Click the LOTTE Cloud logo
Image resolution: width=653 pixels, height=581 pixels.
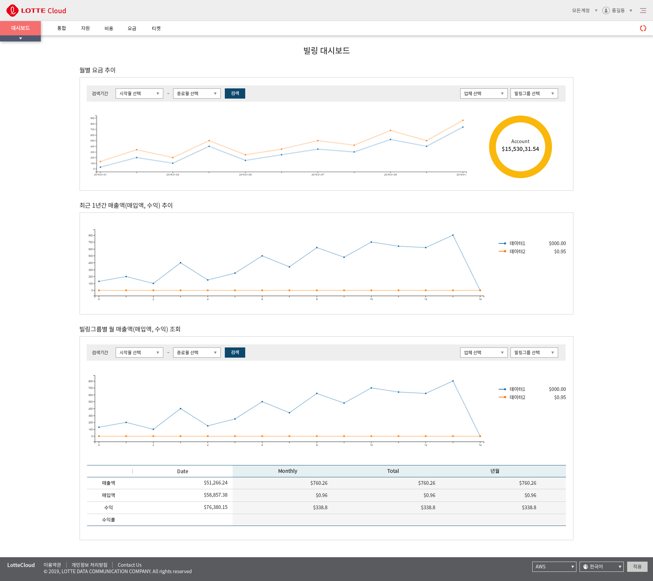pyautogui.click(x=36, y=11)
